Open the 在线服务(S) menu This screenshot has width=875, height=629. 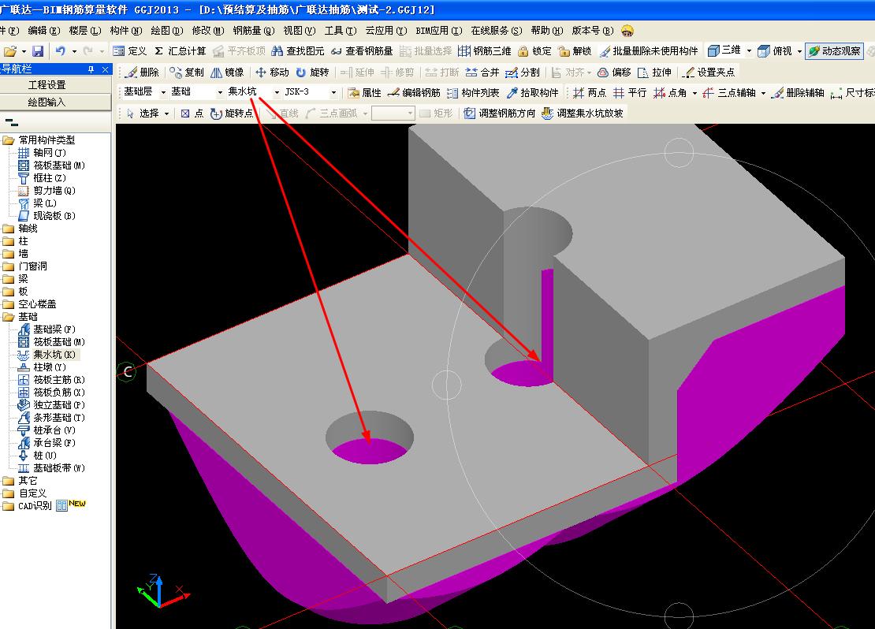[x=496, y=31]
